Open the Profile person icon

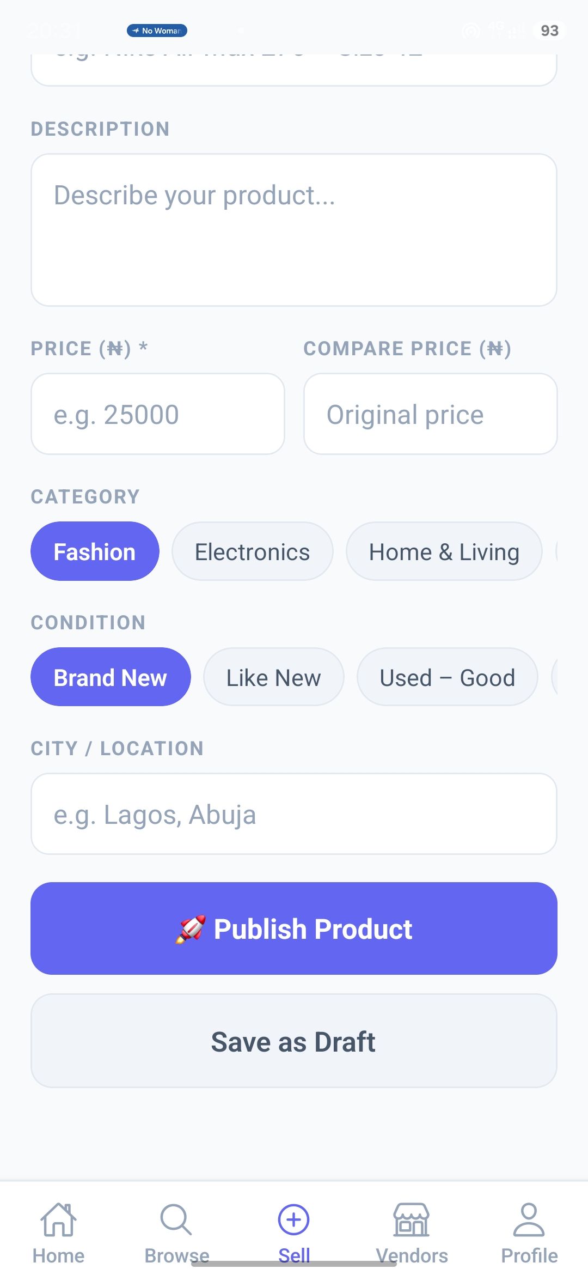(529, 1219)
